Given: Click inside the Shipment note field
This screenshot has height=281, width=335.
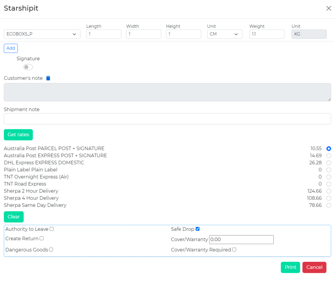Looking at the screenshot, I should pyautogui.click(x=167, y=119).
